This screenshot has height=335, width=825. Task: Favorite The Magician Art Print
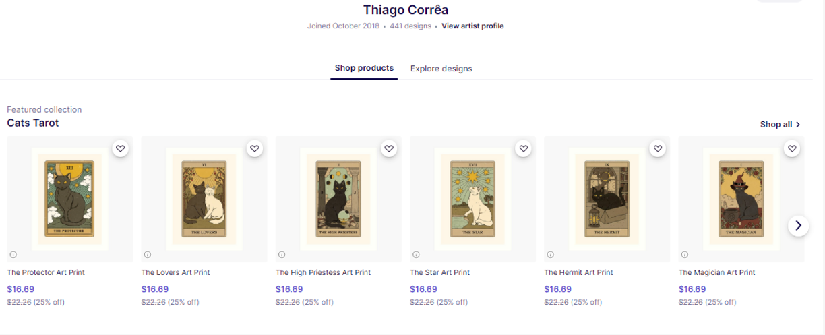791,149
